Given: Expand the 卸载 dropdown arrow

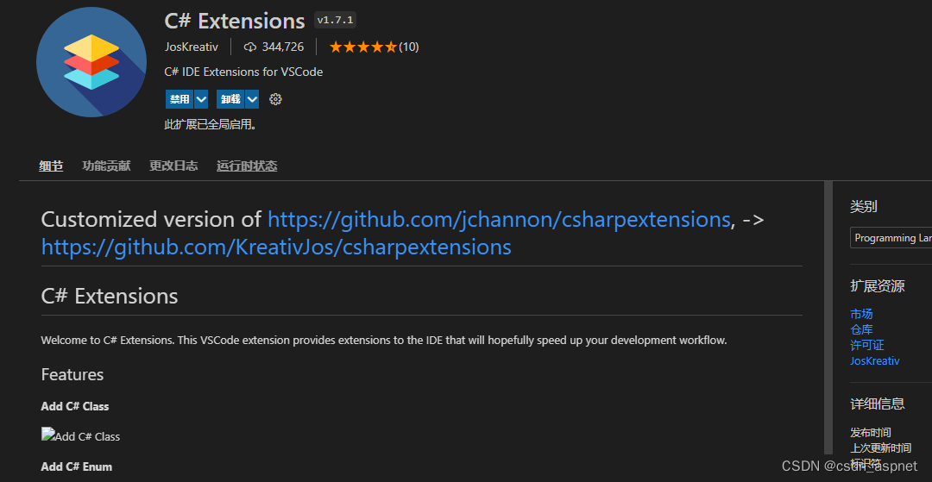Looking at the screenshot, I should (252, 99).
